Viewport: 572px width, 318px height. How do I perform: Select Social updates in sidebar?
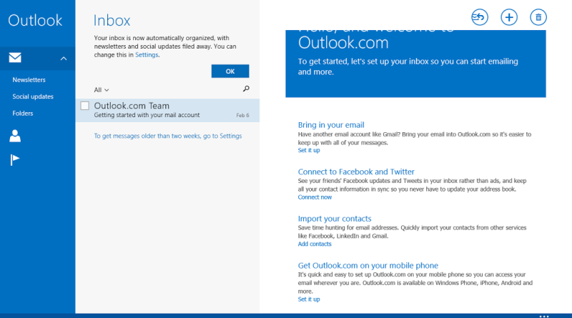point(33,96)
